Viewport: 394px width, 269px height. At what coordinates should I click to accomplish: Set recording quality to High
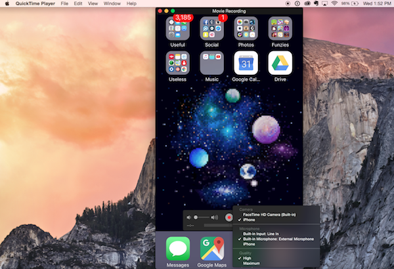[x=247, y=258]
